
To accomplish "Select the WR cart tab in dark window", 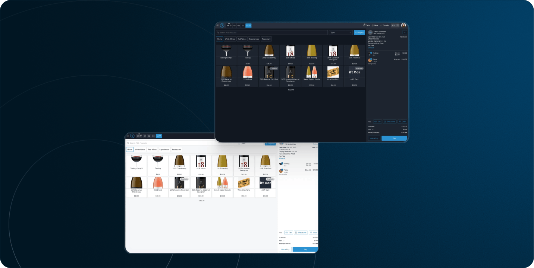I will 229,25.
